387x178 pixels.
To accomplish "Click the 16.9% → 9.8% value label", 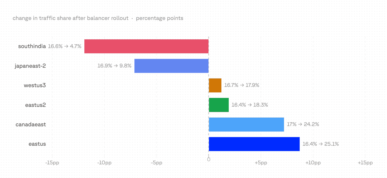I will [x=114, y=66].
